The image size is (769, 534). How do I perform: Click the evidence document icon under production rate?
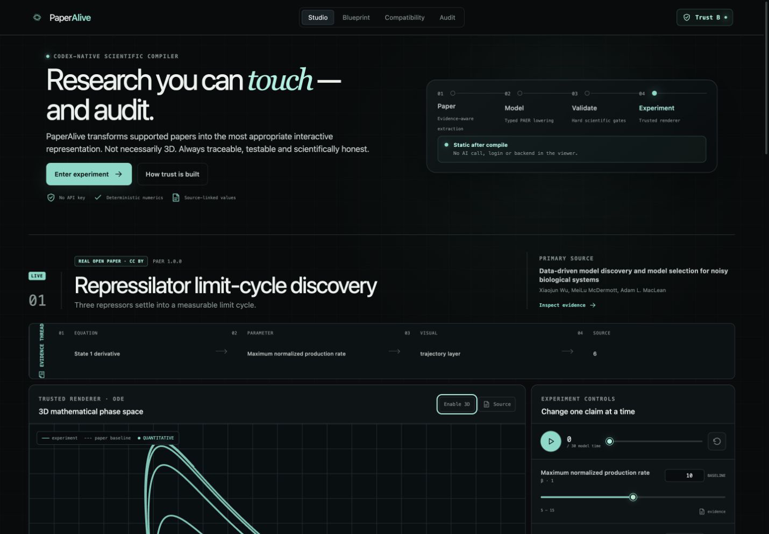tap(702, 511)
